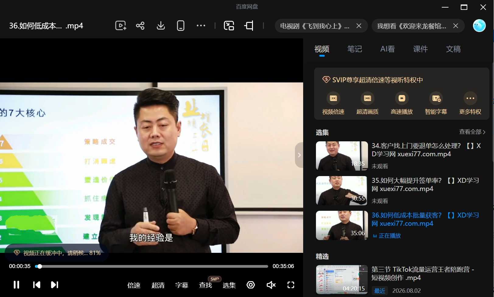The image size is (494, 297).
Task: Click the SVIP diamond icon in banner
Action: coord(326,80)
